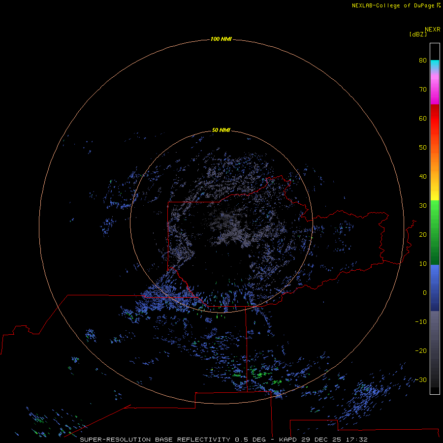Click the -10 value on the color scale
443x443 pixels.
click(x=421, y=321)
